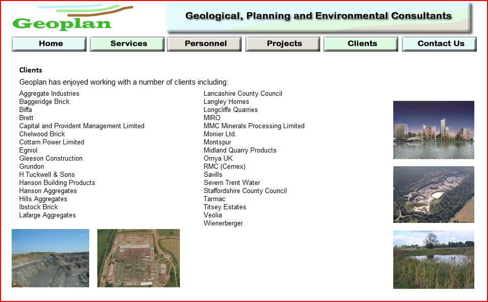Select Capital and Provident Management Limited

pyautogui.click(x=82, y=126)
